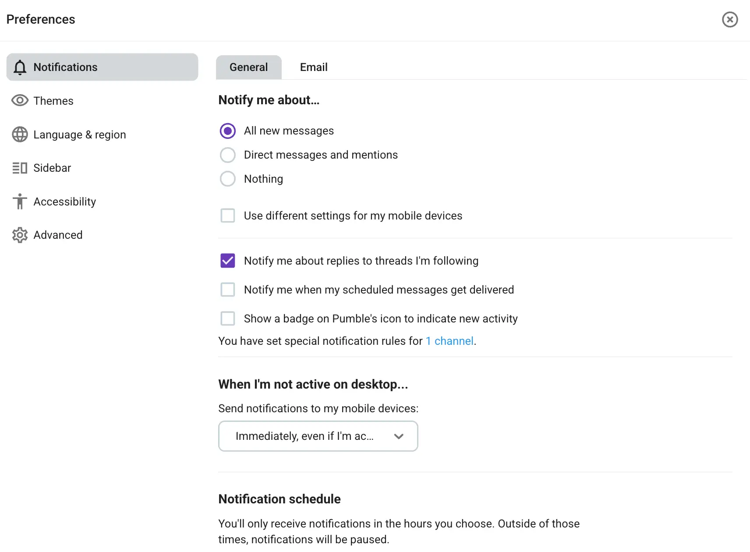This screenshot has height=552, width=750.
Task: Select the All new messages option
Action: click(x=228, y=131)
